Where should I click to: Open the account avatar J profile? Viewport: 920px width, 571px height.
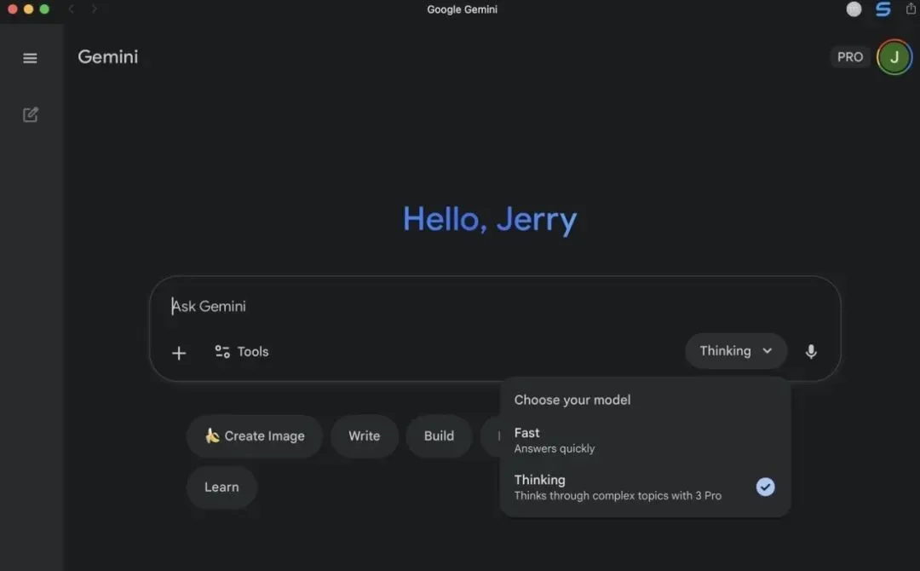(894, 57)
